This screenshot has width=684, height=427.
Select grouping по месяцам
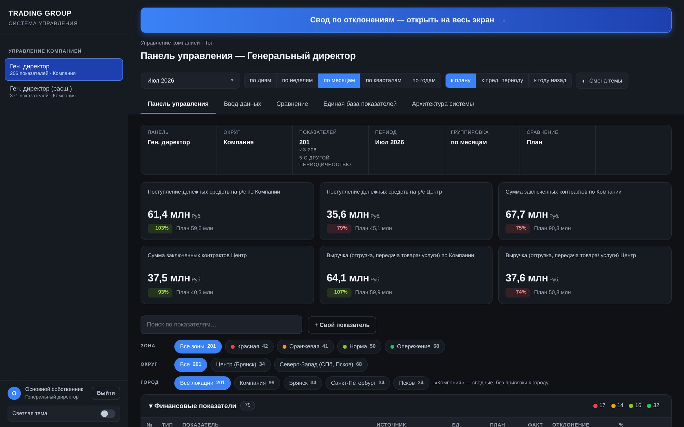tap(339, 81)
